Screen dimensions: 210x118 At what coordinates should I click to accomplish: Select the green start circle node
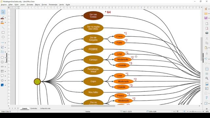click(x=37, y=82)
